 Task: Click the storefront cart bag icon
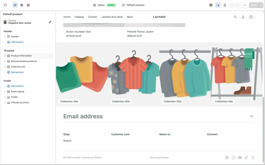point(251,17)
